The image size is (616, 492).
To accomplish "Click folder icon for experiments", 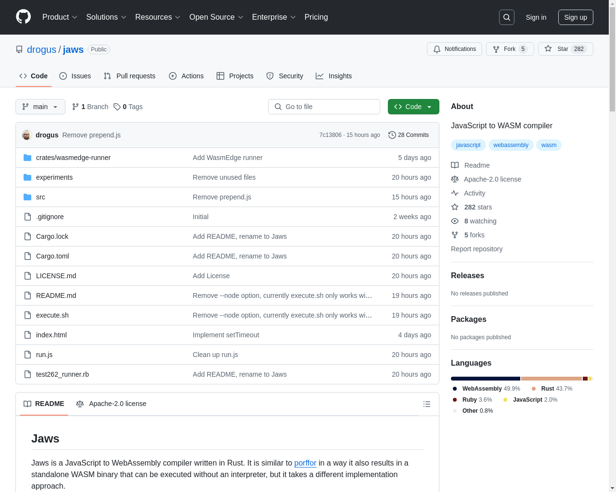I will [x=27, y=177].
